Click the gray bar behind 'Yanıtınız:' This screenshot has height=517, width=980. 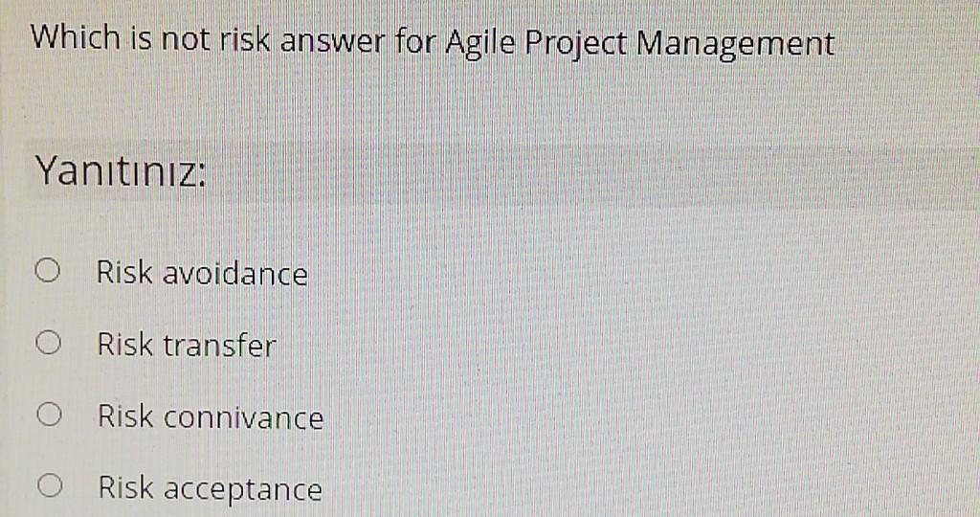574,174
